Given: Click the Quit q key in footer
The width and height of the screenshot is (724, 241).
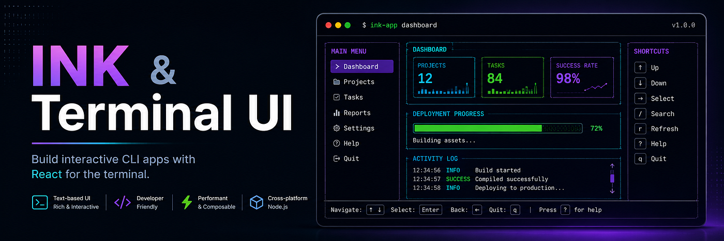Looking at the screenshot, I should pyautogui.click(x=515, y=210).
